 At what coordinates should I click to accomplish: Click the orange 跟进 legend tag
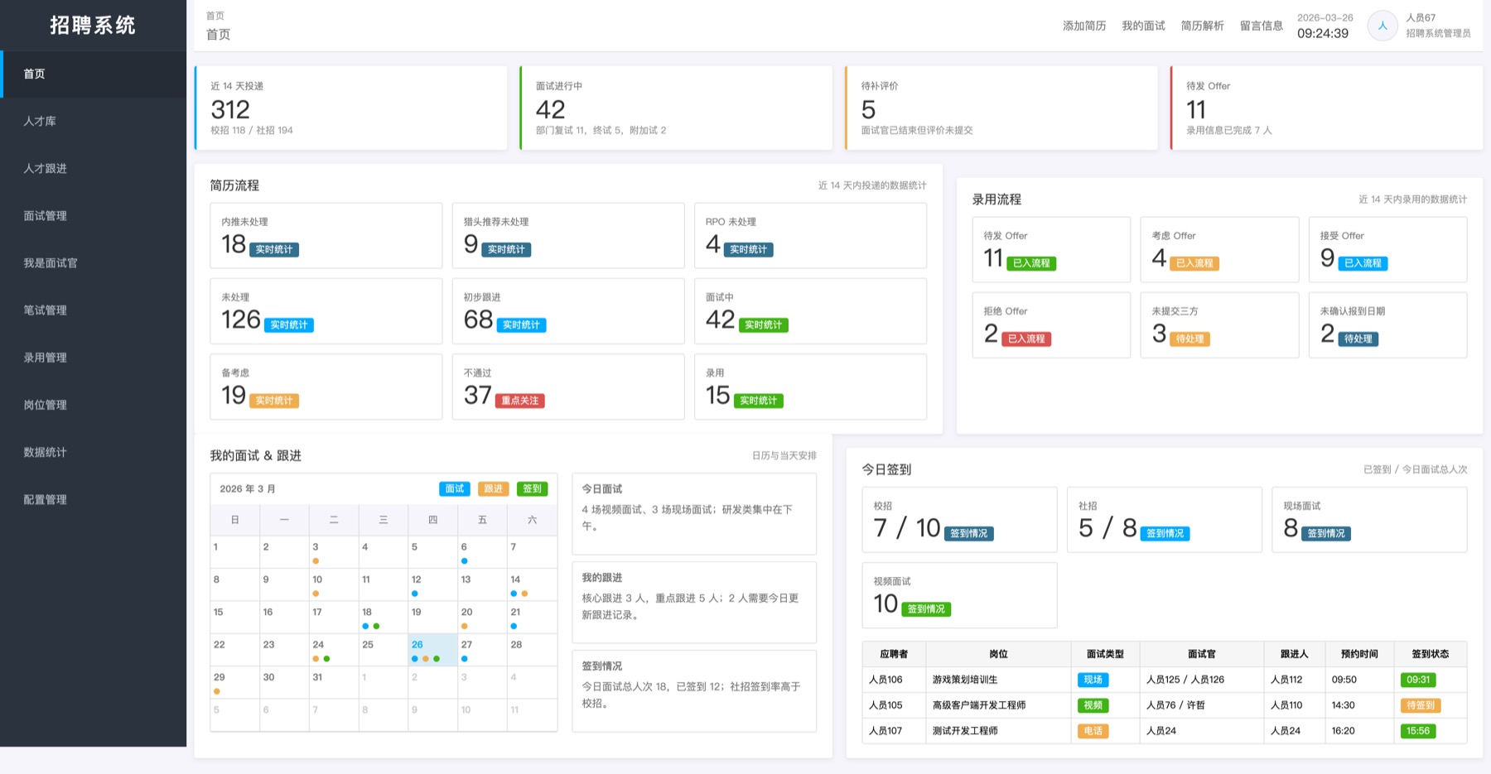point(494,488)
